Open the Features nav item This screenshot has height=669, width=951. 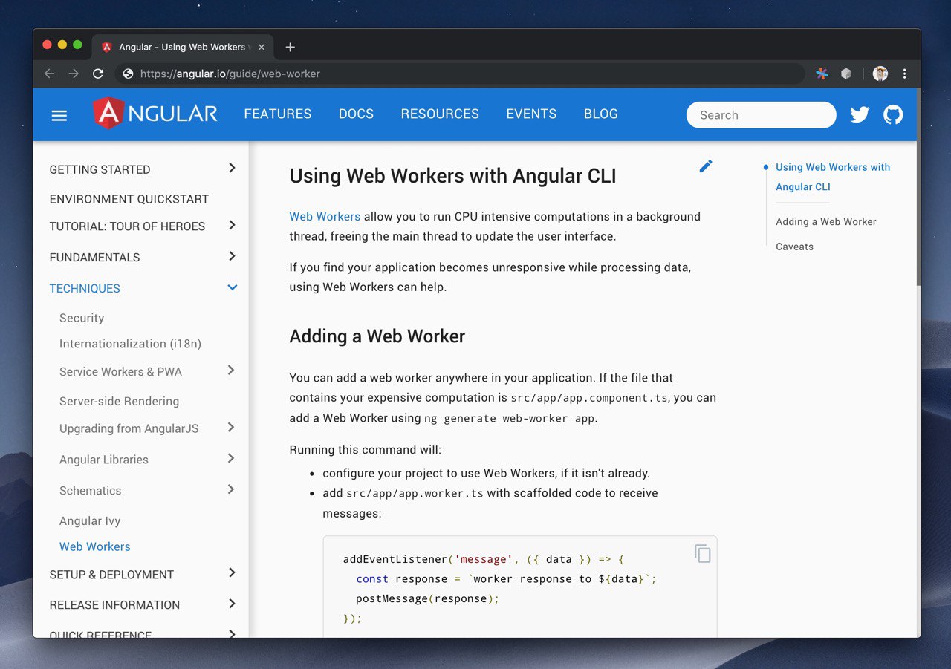point(278,114)
